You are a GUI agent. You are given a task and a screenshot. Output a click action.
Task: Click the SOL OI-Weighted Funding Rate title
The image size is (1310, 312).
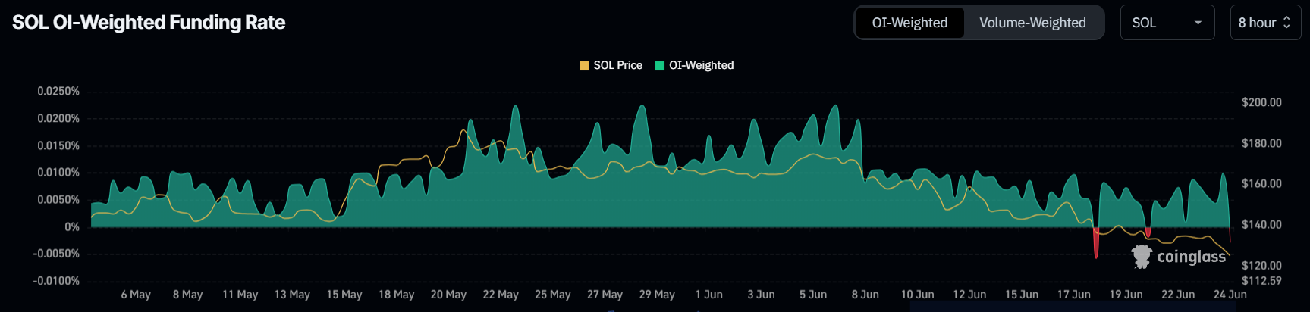pos(149,23)
